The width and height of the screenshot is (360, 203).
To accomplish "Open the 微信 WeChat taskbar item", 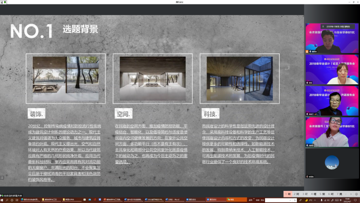I will (x=237, y=200).
